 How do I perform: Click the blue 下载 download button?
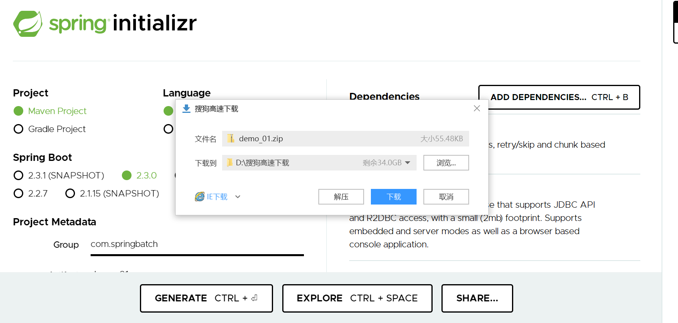pos(394,197)
